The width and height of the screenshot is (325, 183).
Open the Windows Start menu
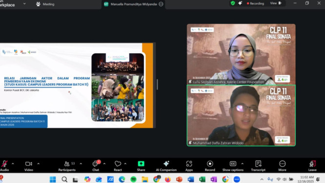click(x=53, y=179)
